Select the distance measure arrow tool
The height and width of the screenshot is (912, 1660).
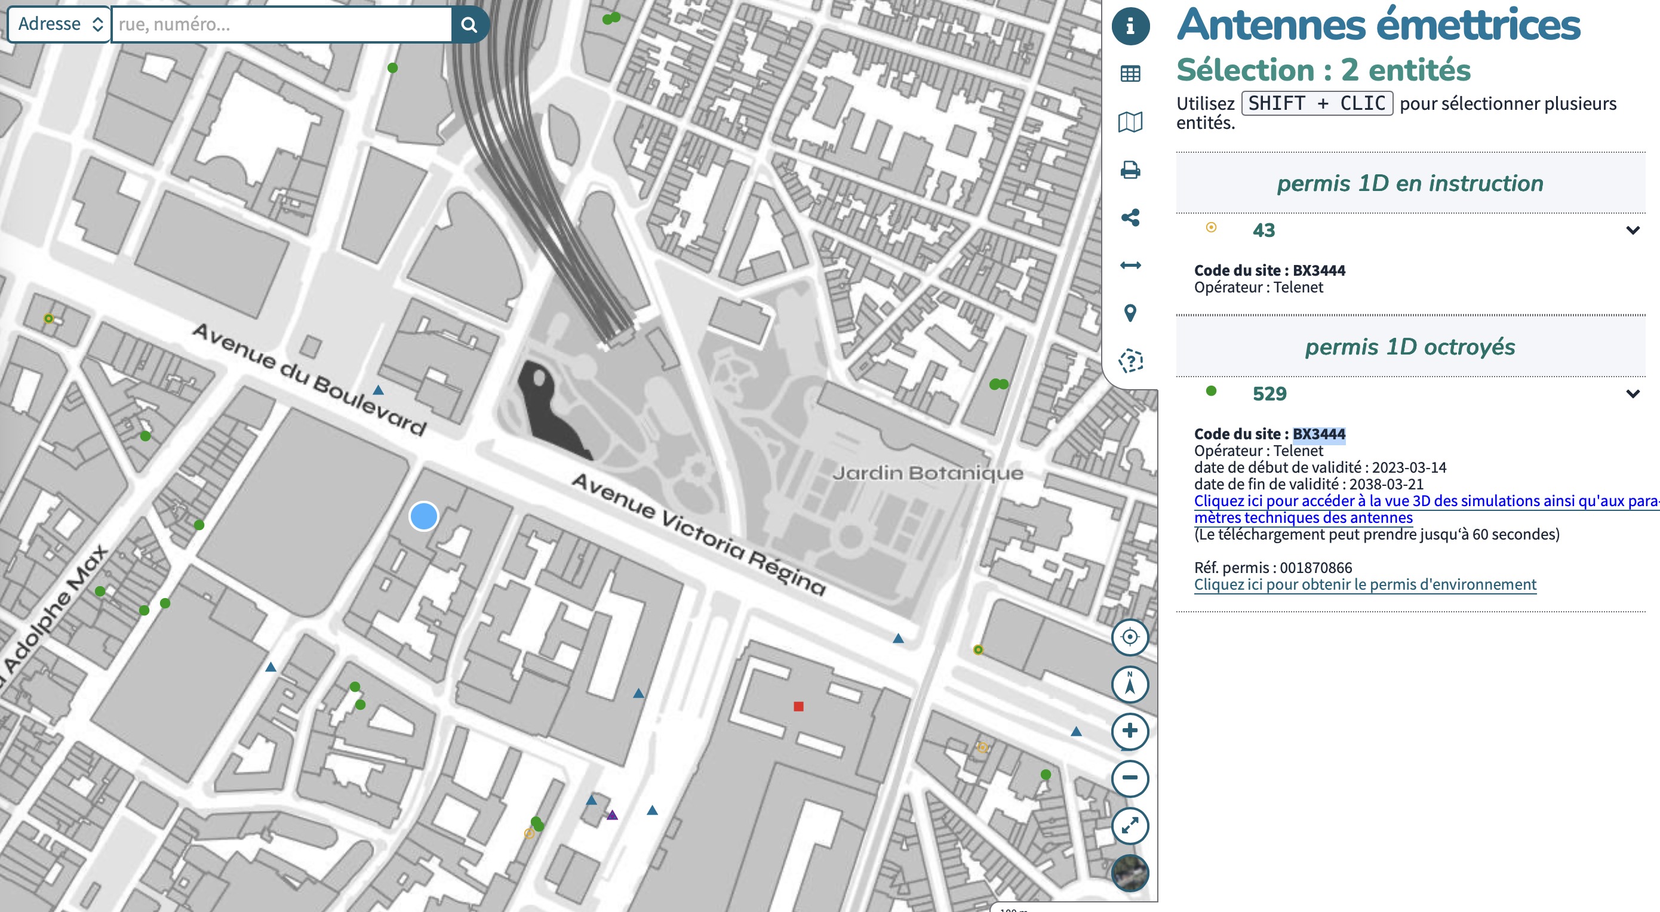tap(1130, 266)
